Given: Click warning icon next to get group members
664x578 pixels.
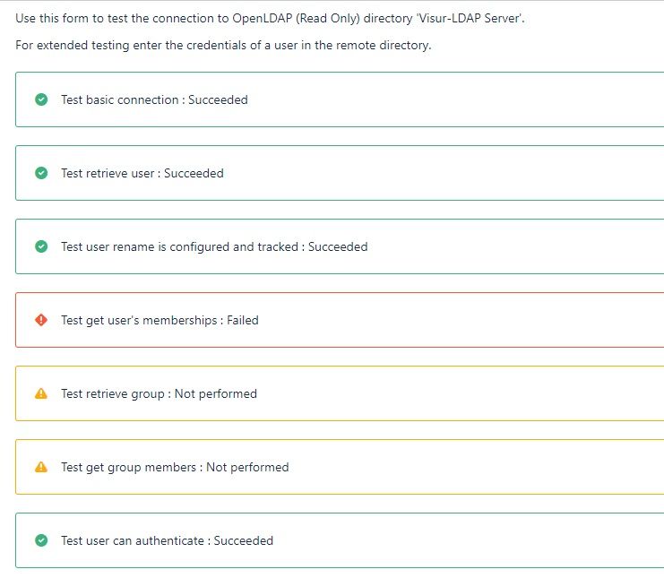Looking at the screenshot, I should pos(41,467).
